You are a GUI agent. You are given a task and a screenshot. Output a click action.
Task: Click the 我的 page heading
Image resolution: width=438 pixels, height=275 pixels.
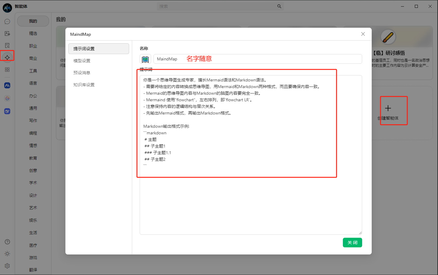coord(61,19)
